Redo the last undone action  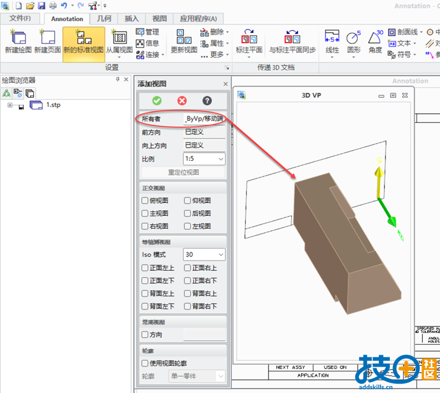point(81,5)
